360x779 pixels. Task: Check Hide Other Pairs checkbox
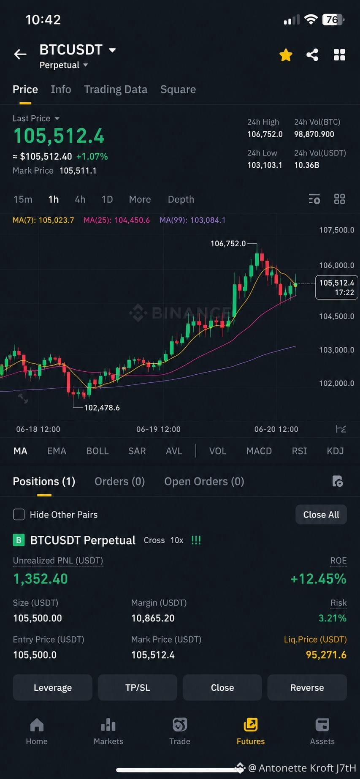[x=19, y=515]
